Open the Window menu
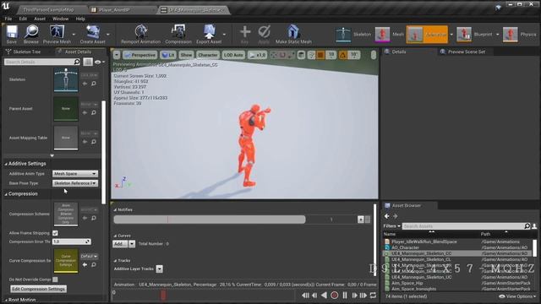The image size is (541, 304). [60, 19]
